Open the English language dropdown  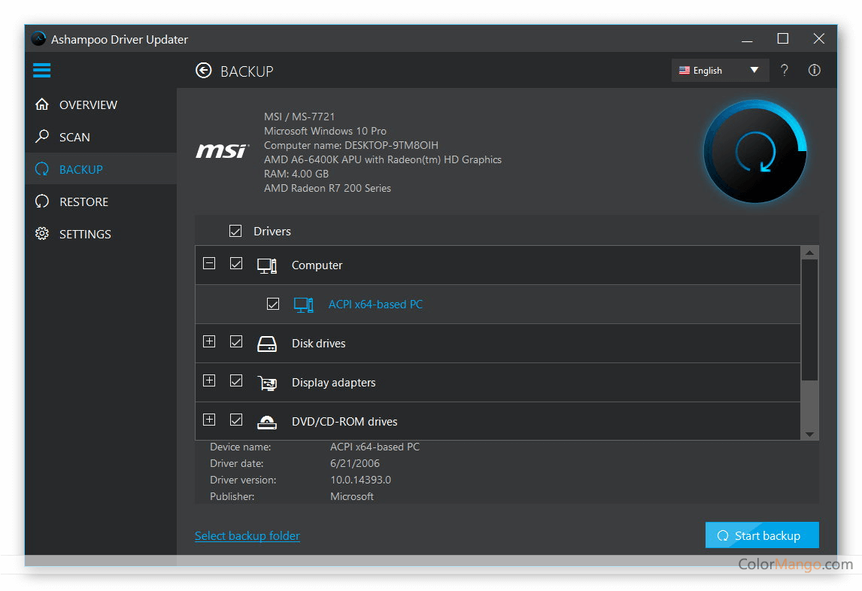click(x=720, y=70)
